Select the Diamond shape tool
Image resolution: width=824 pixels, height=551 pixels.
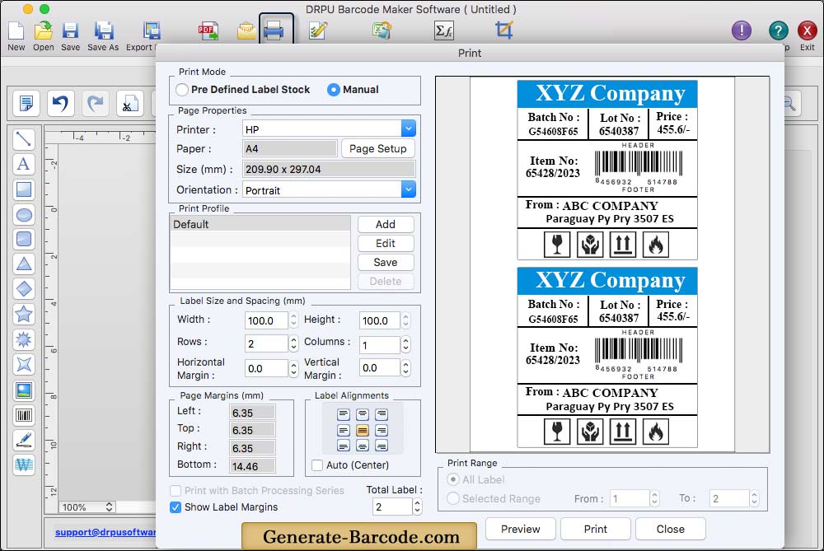click(x=24, y=289)
